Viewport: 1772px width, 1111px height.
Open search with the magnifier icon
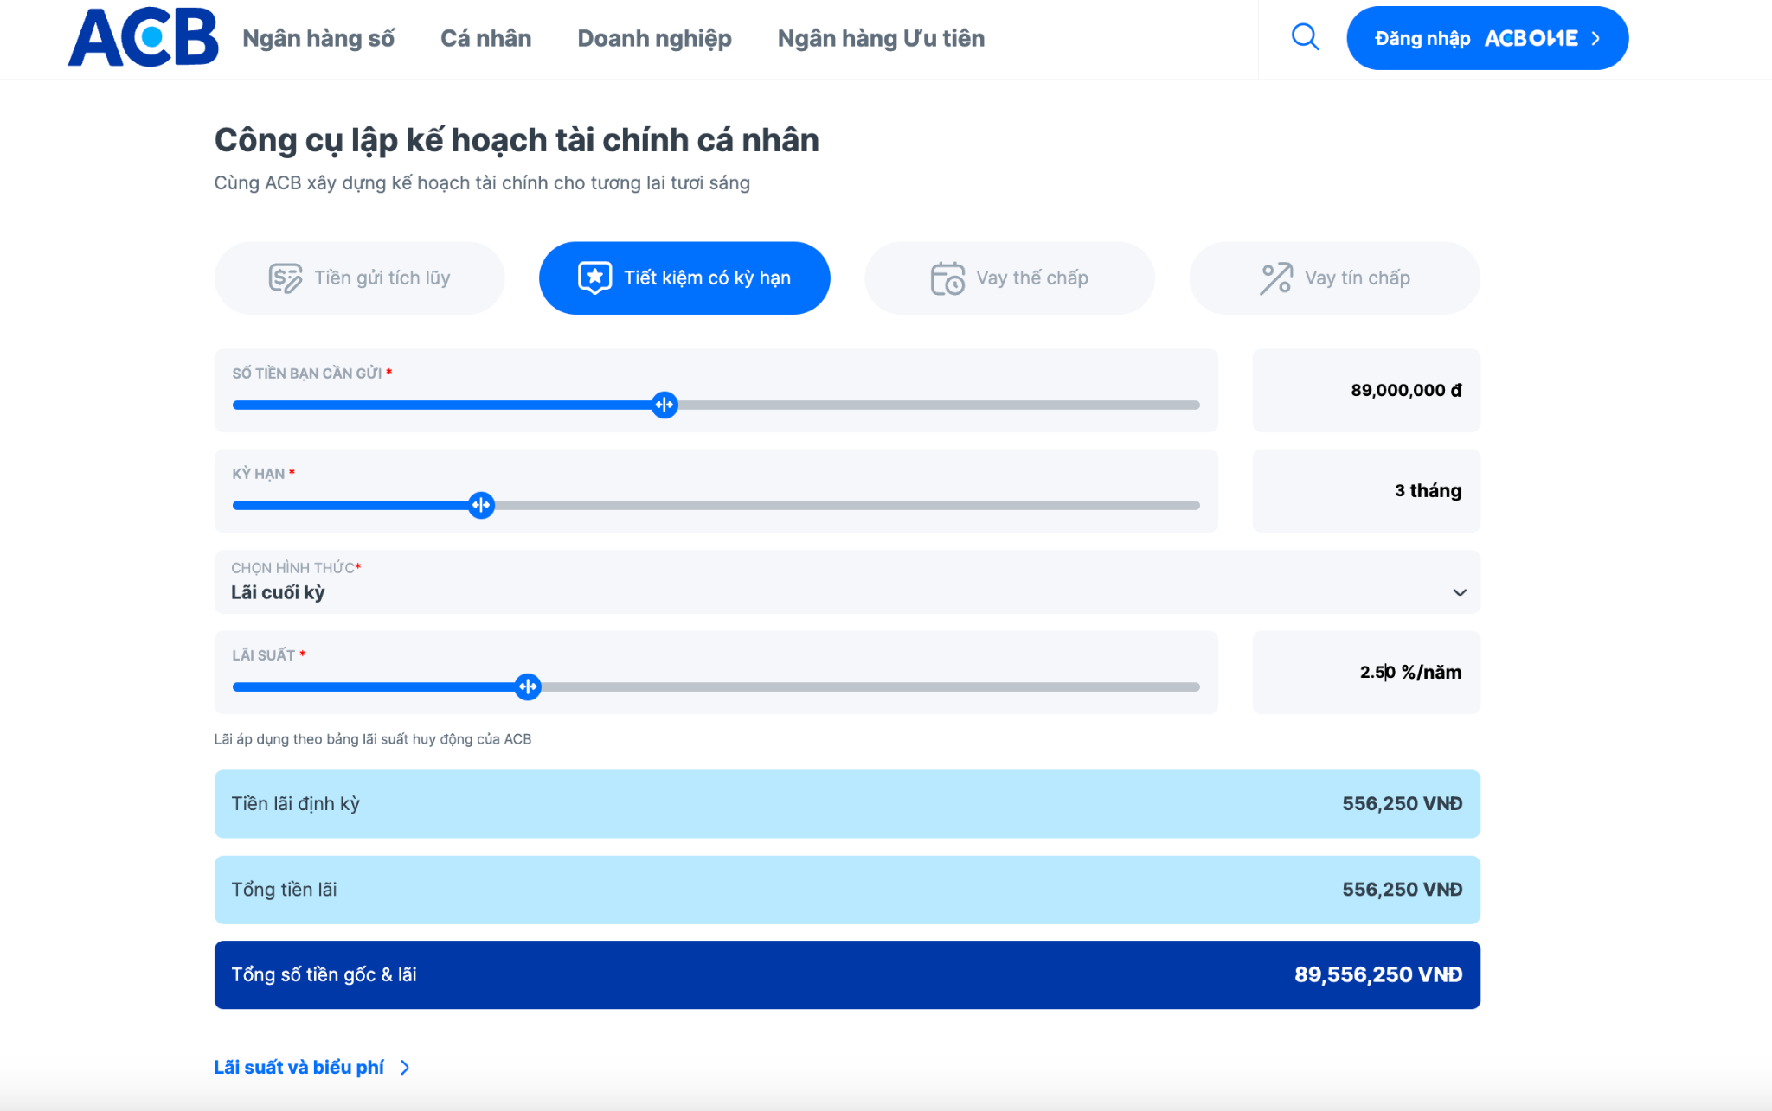point(1305,37)
